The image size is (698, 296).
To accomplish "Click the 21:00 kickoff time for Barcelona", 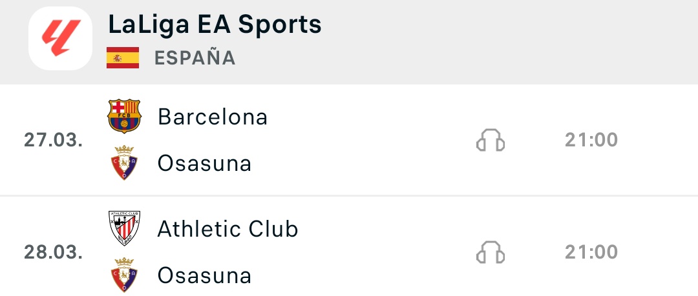I will coord(591,140).
